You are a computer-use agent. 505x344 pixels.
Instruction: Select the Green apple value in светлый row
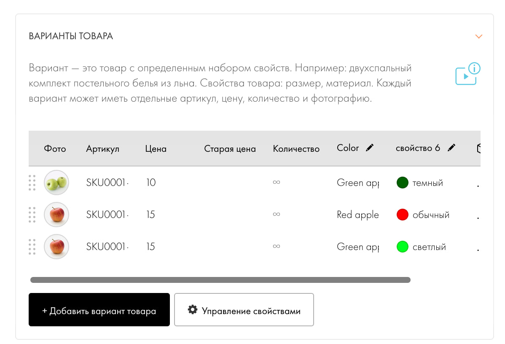click(358, 247)
